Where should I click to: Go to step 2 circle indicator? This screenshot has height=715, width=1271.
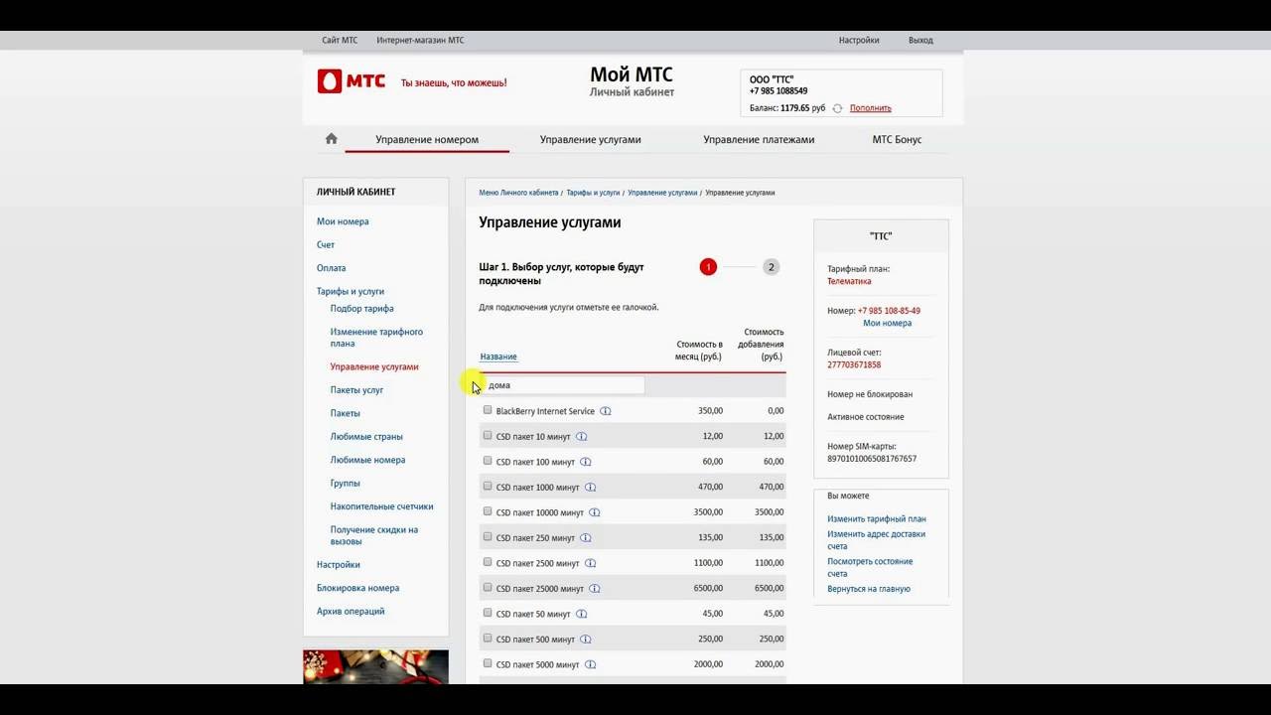point(771,267)
